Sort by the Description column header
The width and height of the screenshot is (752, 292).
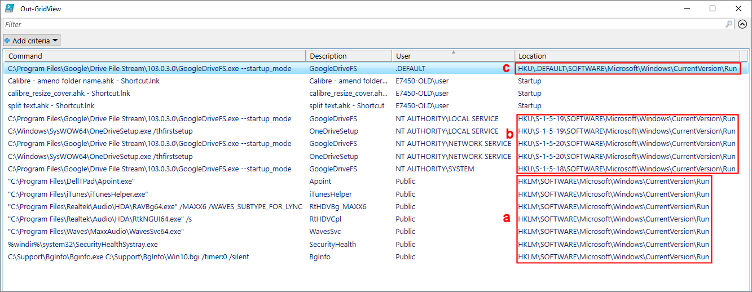pyautogui.click(x=348, y=56)
